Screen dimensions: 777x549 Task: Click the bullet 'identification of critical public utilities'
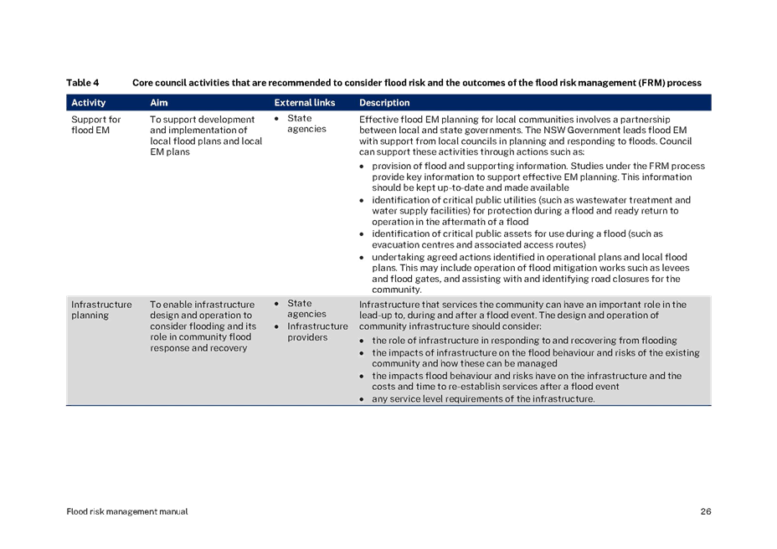pos(531,211)
